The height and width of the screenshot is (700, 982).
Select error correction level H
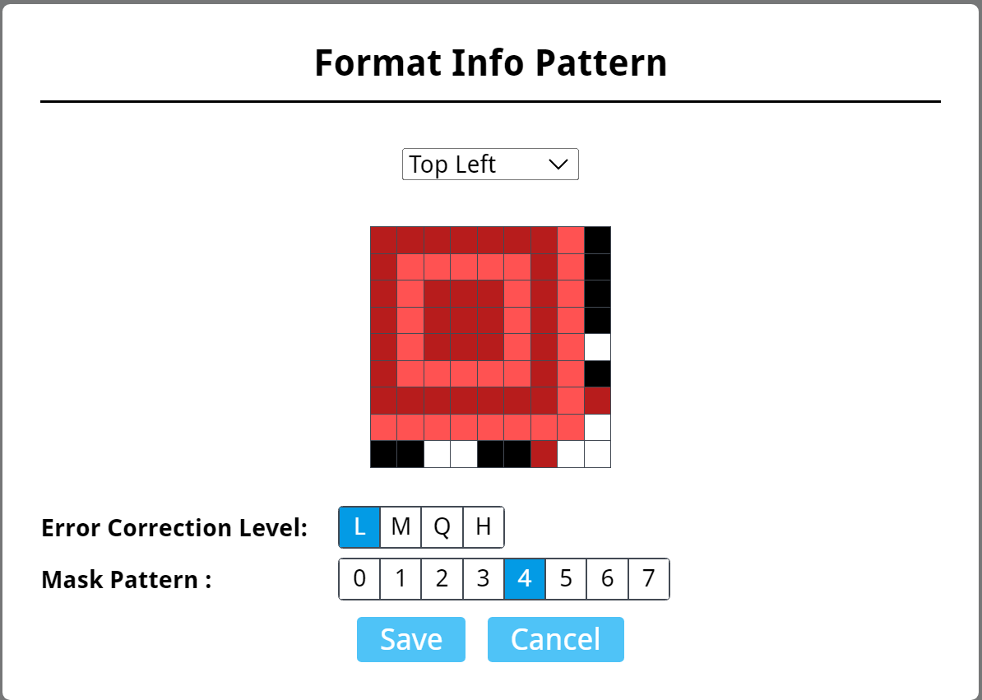pos(484,527)
